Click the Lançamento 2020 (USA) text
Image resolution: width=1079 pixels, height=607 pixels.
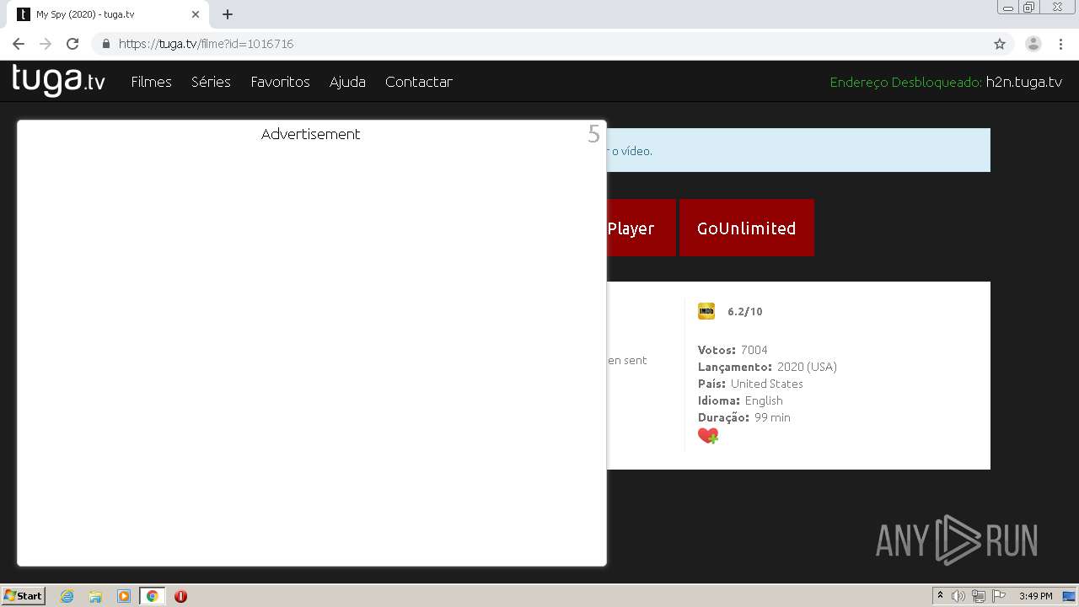click(767, 367)
